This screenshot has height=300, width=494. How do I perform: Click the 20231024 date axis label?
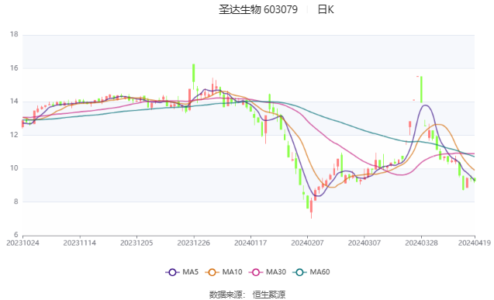tap(22, 243)
